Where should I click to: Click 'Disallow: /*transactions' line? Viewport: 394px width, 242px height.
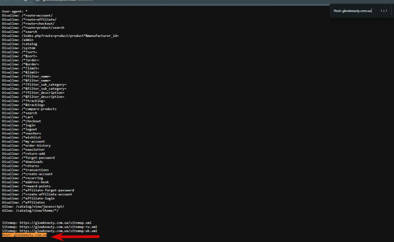[25, 170]
